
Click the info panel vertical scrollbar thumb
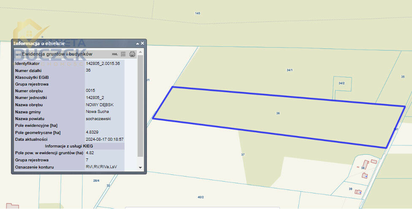141,105
